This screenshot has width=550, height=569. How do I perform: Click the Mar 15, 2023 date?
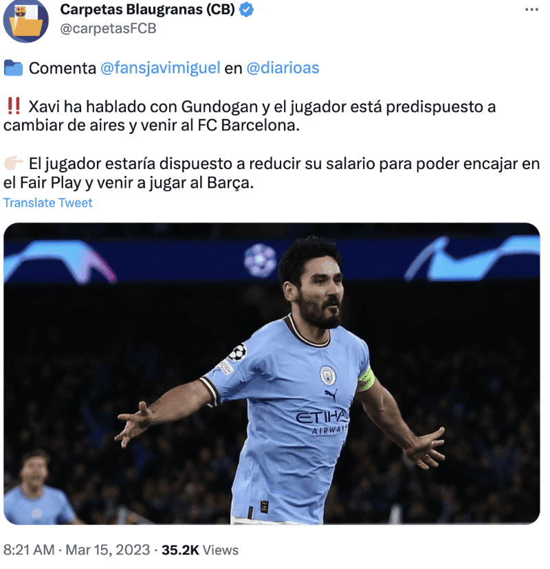(x=108, y=550)
